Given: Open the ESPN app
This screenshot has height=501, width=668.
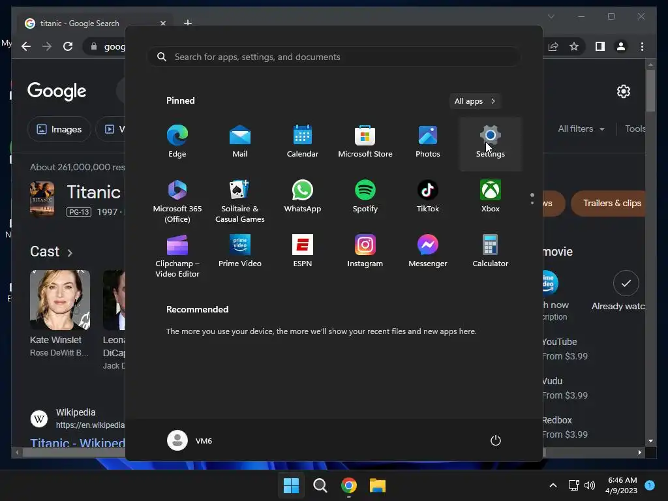Looking at the screenshot, I should tap(303, 251).
